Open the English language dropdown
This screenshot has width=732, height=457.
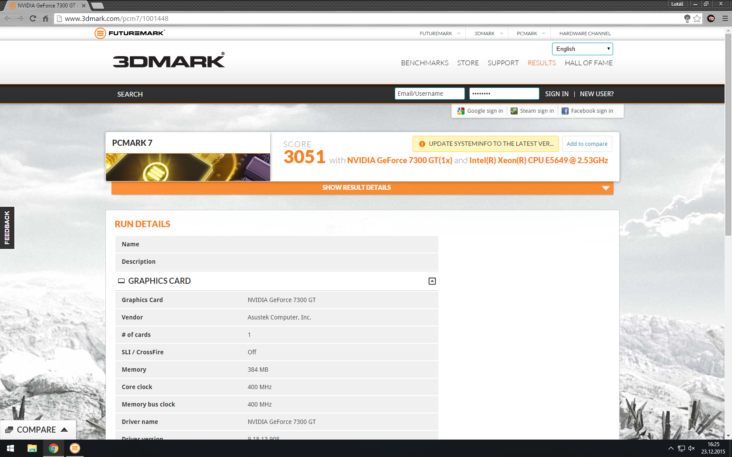pyautogui.click(x=583, y=49)
